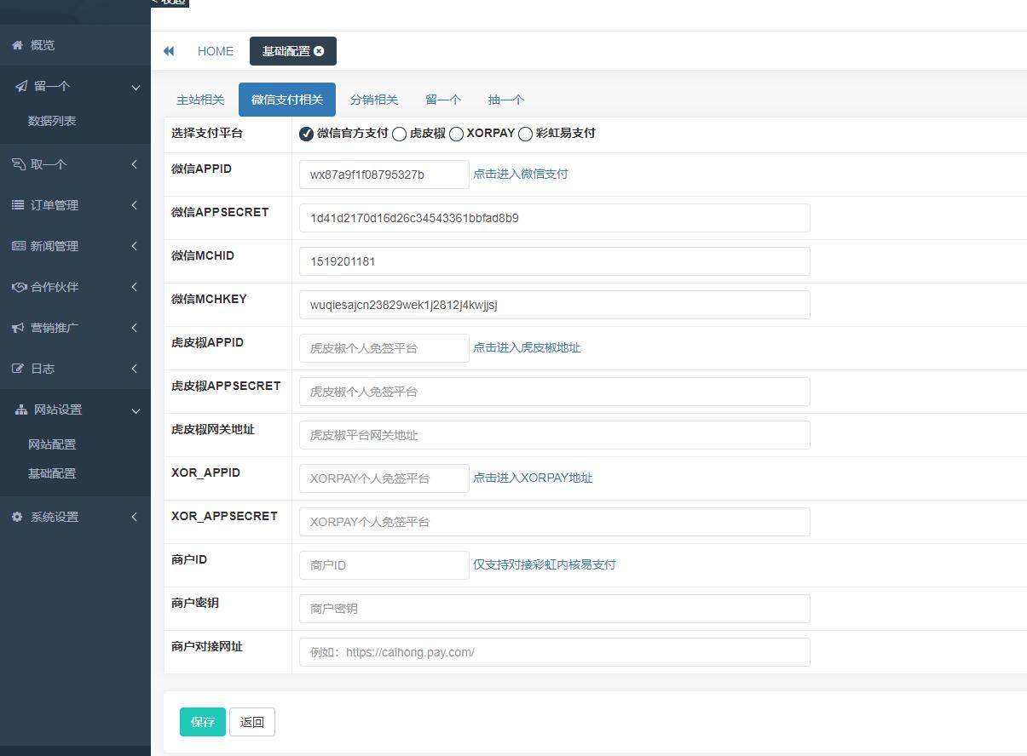Open the 主站相关 tab
The height and width of the screenshot is (756, 1027).
200,100
